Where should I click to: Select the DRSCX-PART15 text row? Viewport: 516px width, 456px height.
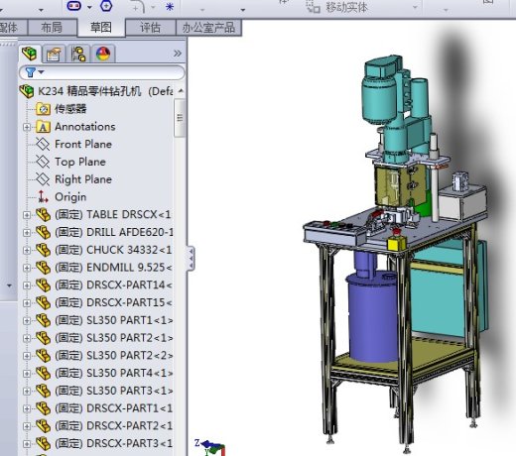[113, 302]
